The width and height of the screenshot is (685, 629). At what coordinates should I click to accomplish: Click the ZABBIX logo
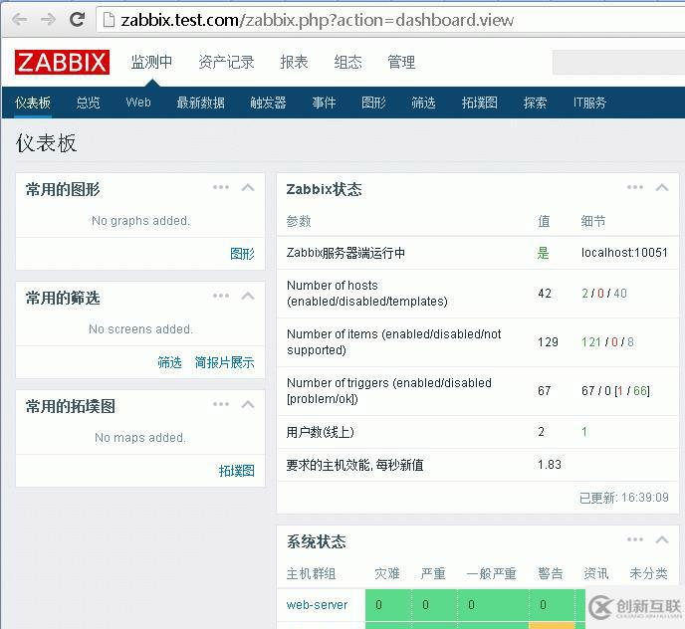point(62,62)
